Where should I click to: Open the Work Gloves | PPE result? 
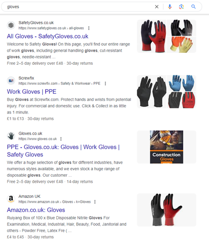(32, 92)
